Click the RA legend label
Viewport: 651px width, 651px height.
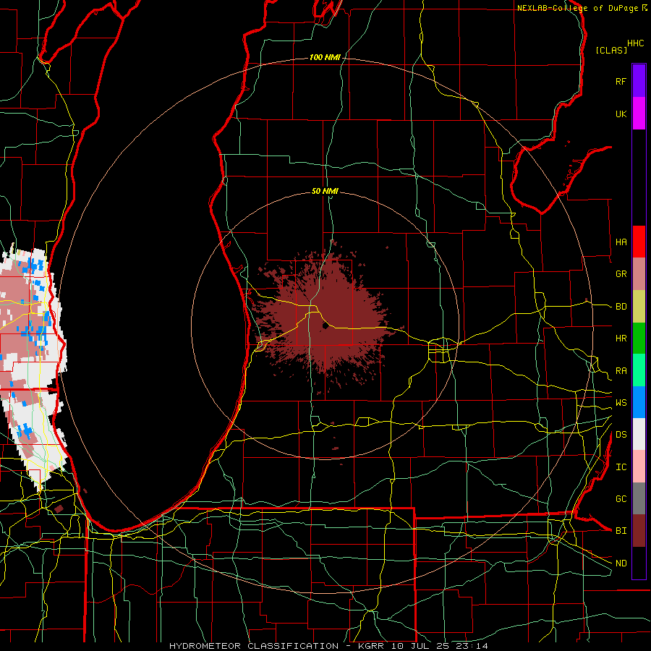[x=621, y=370]
